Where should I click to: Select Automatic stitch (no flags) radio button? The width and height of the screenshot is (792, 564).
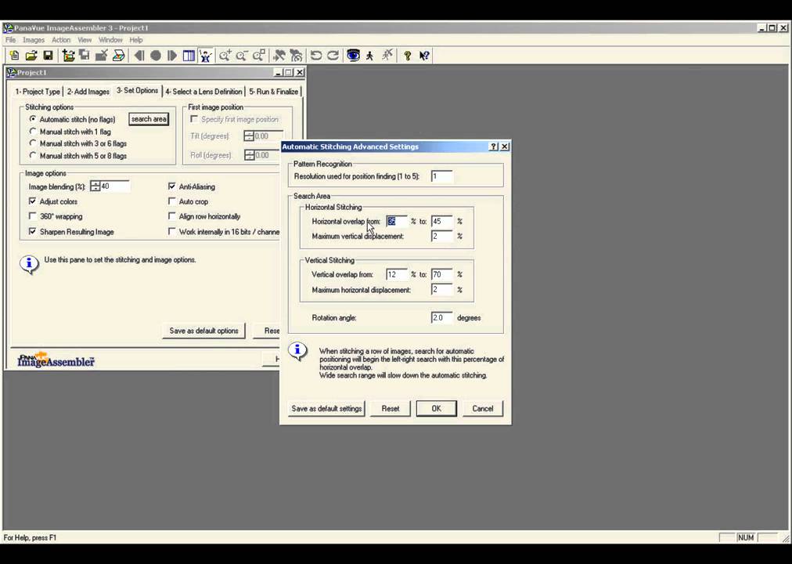click(33, 119)
